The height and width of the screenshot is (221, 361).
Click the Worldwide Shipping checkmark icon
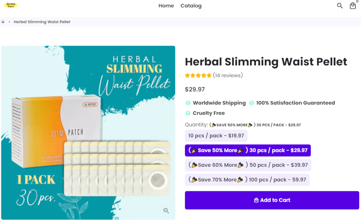point(188,103)
